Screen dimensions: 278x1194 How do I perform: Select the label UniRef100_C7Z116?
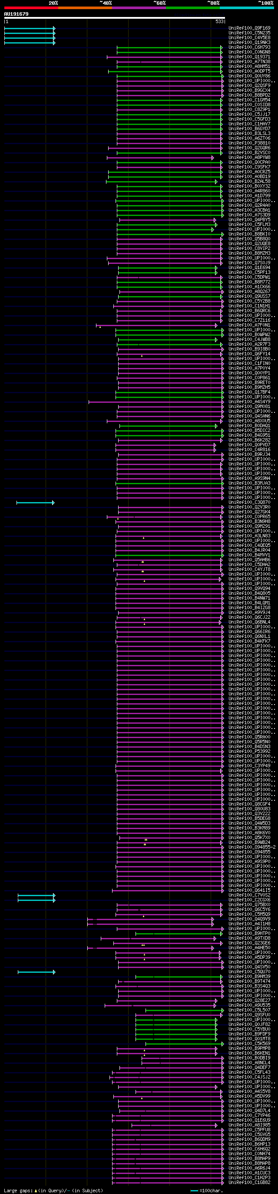pyautogui.click(x=249, y=320)
